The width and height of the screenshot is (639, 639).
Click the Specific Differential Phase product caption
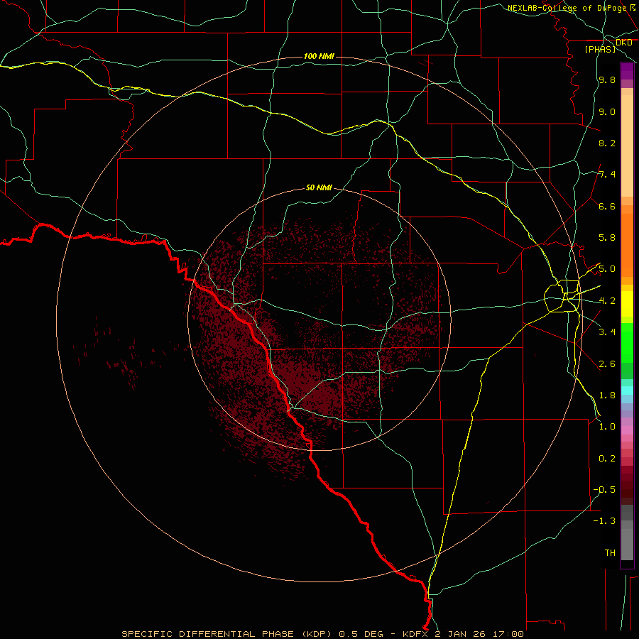(x=322, y=634)
